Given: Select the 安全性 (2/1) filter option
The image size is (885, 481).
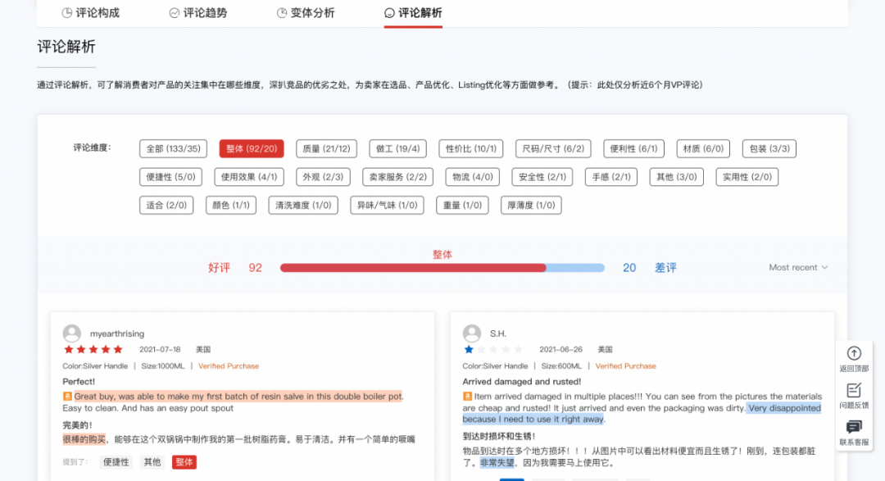Looking at the screenshot, I should (542, 176).
